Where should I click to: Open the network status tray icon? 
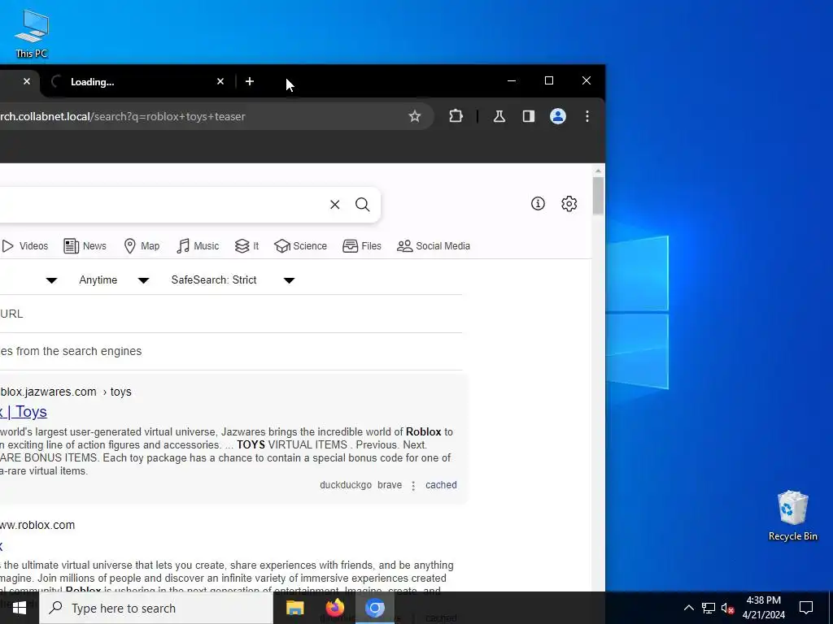coord(709,608)
